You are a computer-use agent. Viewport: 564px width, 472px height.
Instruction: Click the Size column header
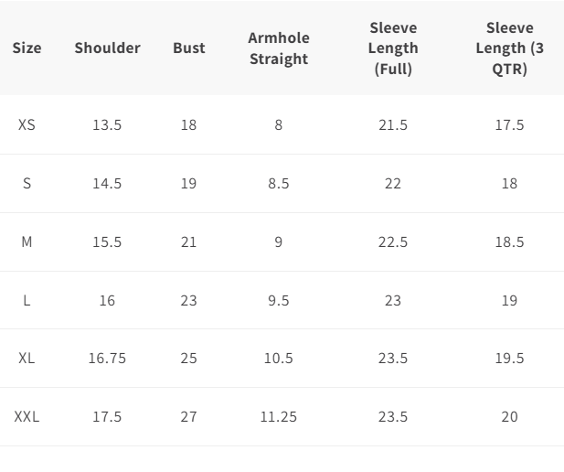point(27,48)
